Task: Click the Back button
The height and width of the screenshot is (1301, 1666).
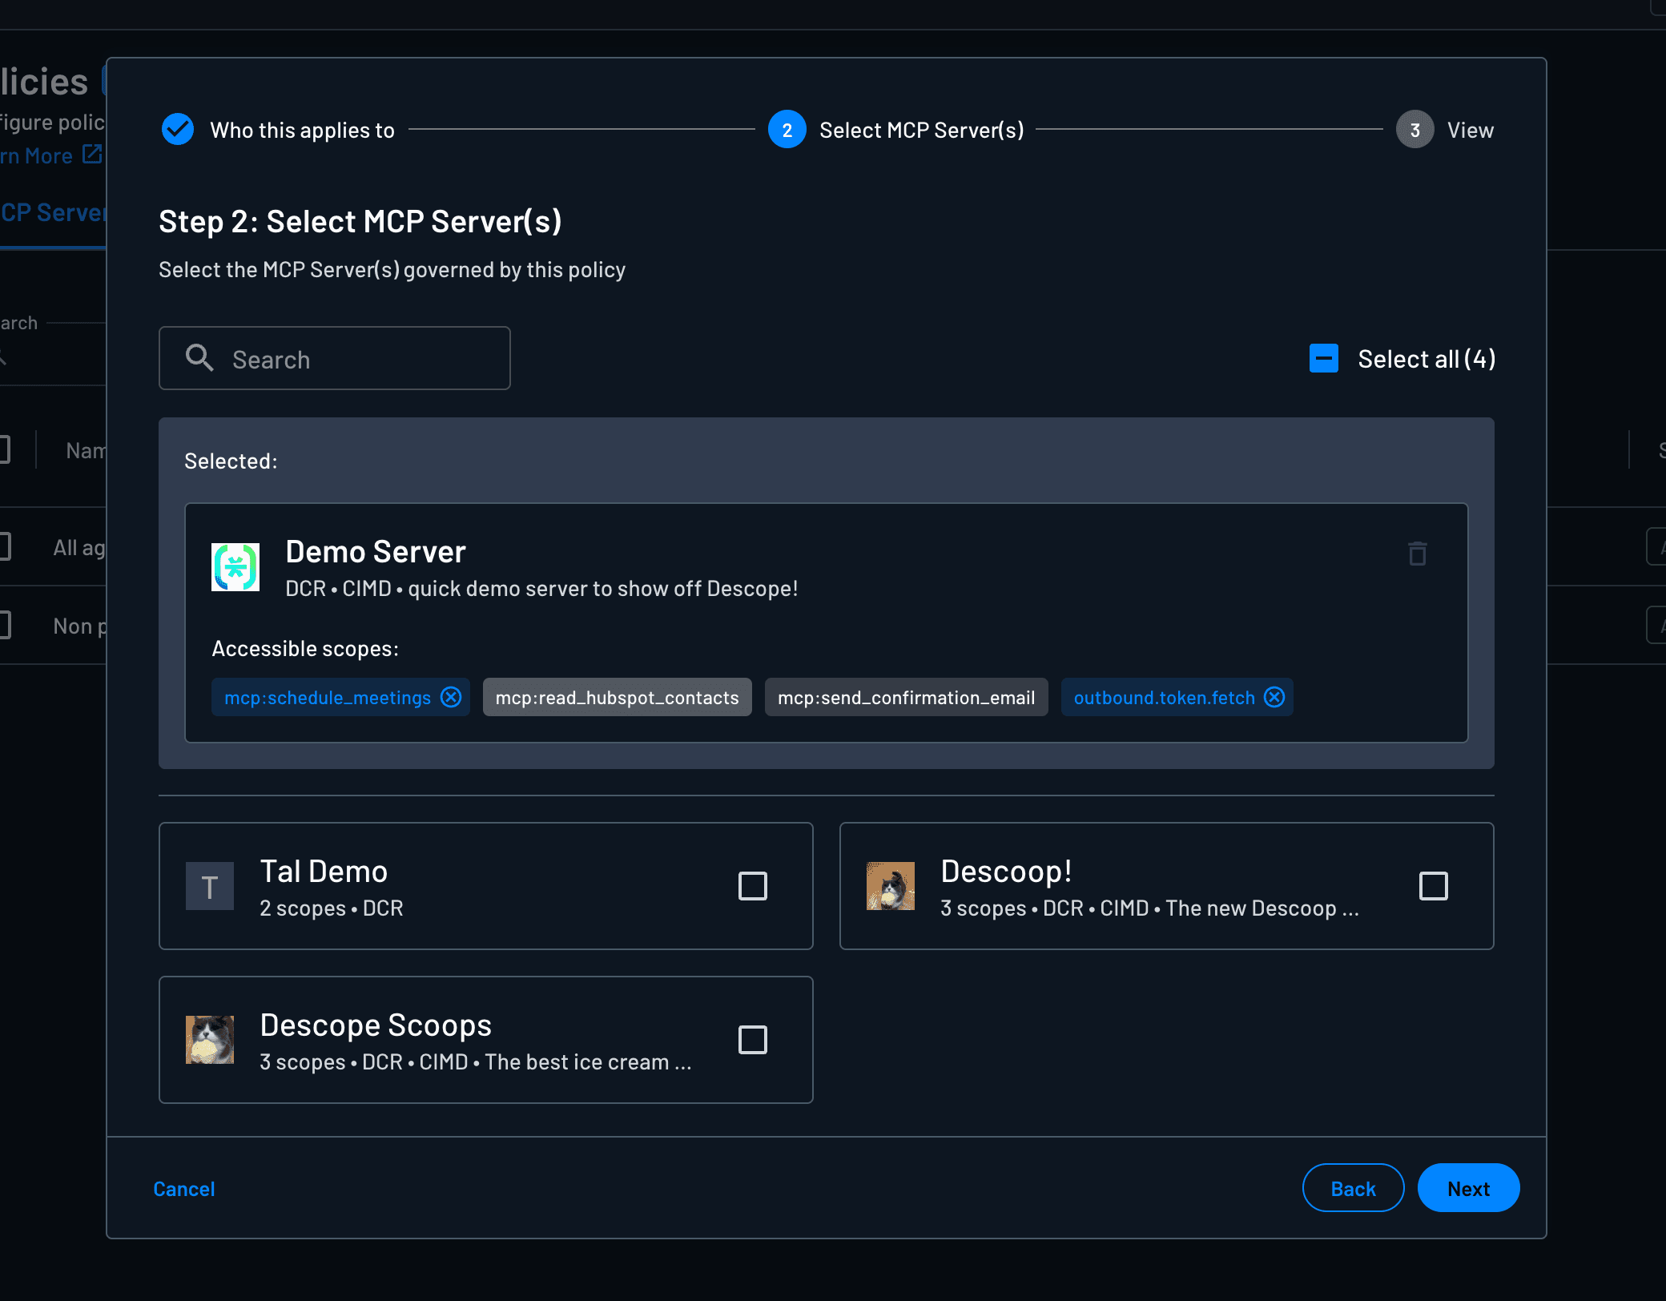Action: click(x=1352, y=1188)
